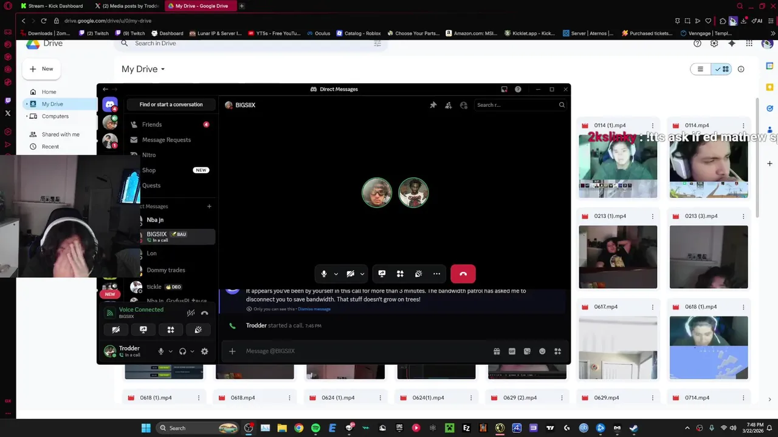Open Discord call activities icon
This screenshot has width=778, height=437.
click(x=400, y=274)
